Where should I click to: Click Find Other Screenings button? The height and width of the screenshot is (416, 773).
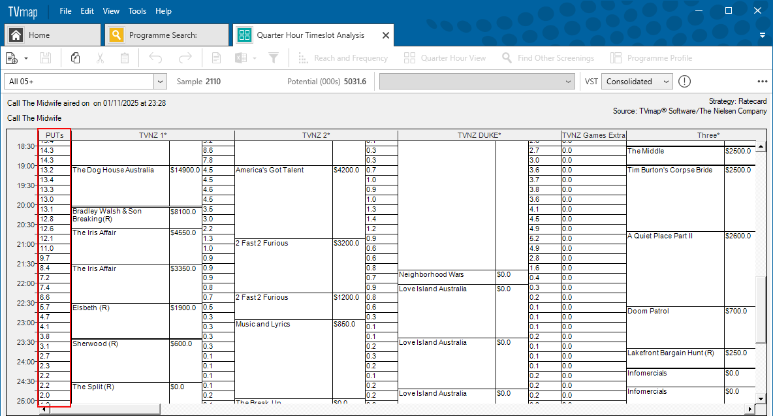548,58
